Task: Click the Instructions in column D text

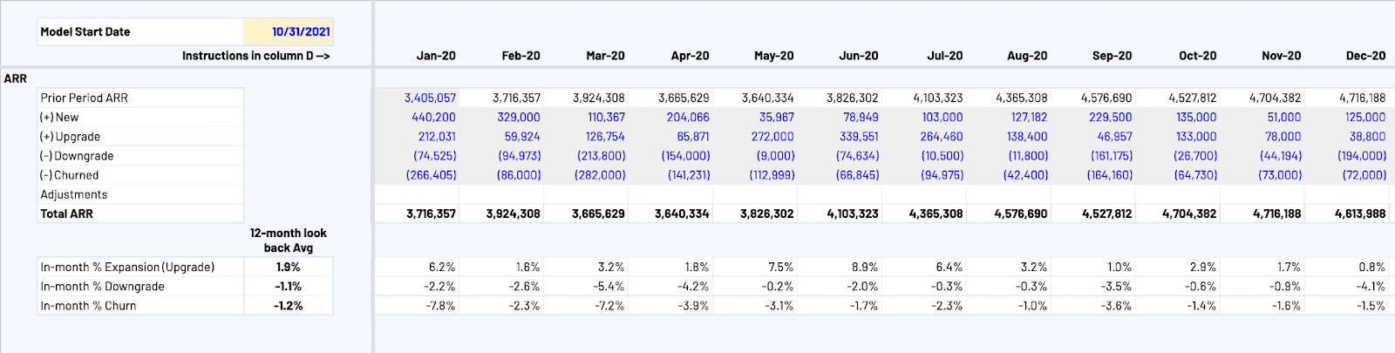Action: click(x=255, y=56)
